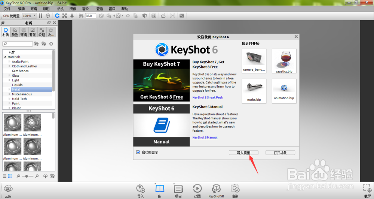Viewport: 374px width, 199px height.
Task: Open recent file caustics.bip thumbnail
Action: 284,61
